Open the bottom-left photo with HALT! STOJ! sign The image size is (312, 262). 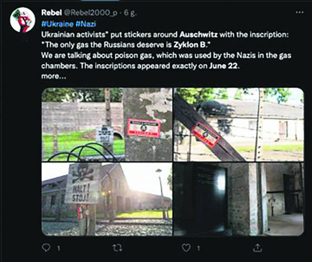click(107, 199)
